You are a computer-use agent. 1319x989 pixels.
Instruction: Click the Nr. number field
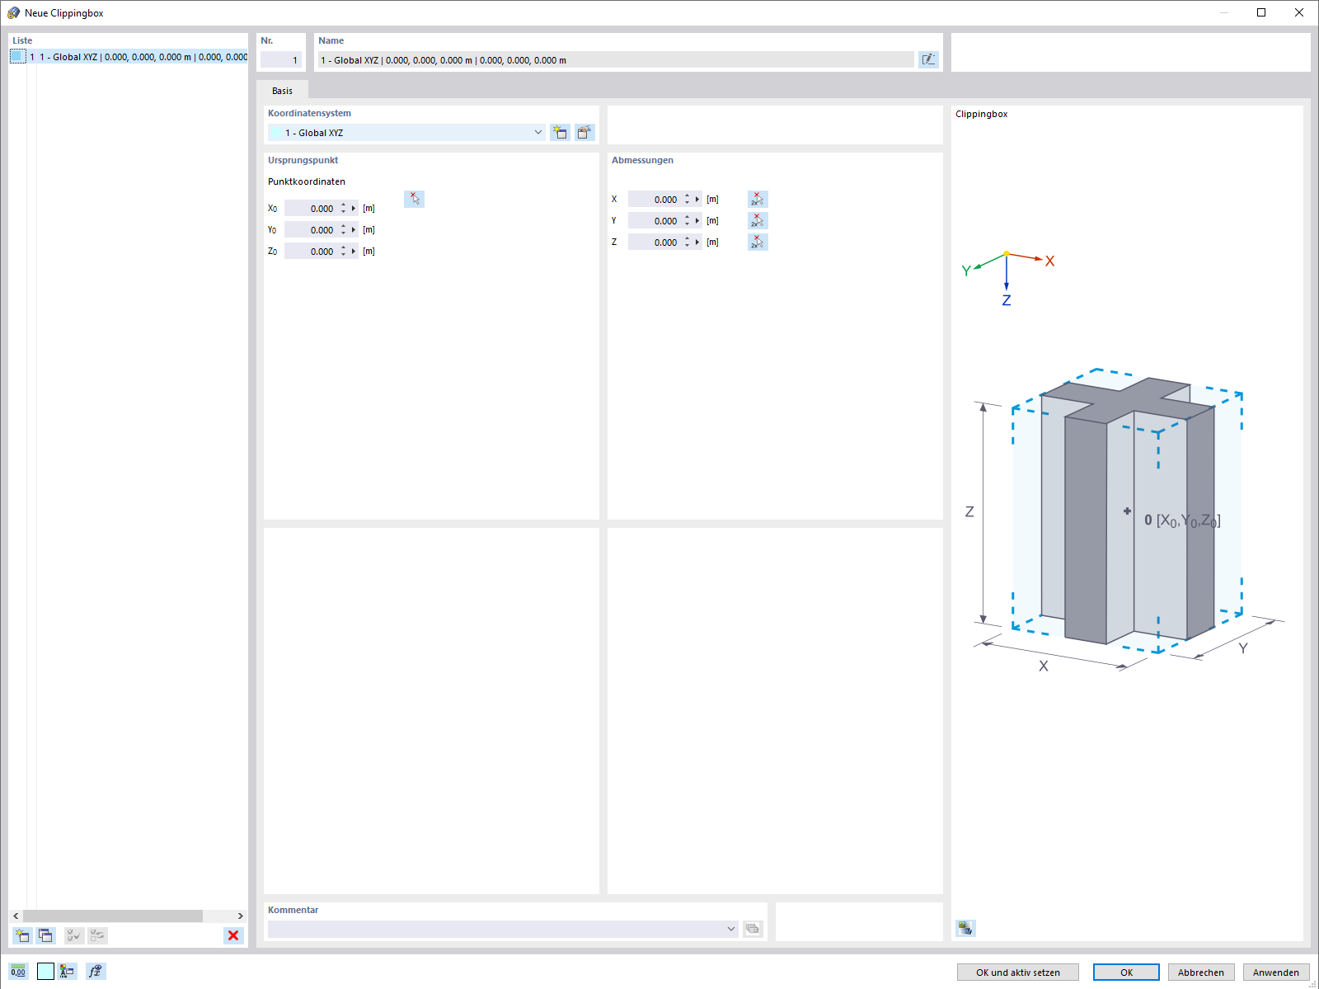coord(281,60)
